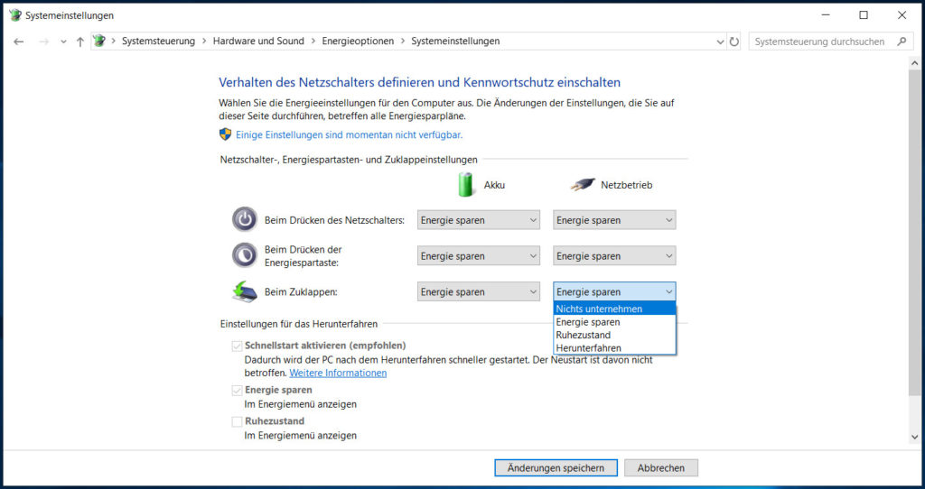Click the vertical scrollbar thumb

(x=914, y=233)
